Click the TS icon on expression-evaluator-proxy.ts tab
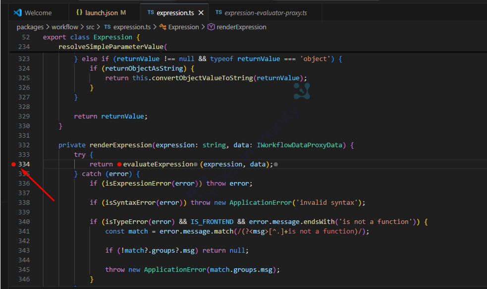This screenshot has width=487, height=289. (218, 12)
